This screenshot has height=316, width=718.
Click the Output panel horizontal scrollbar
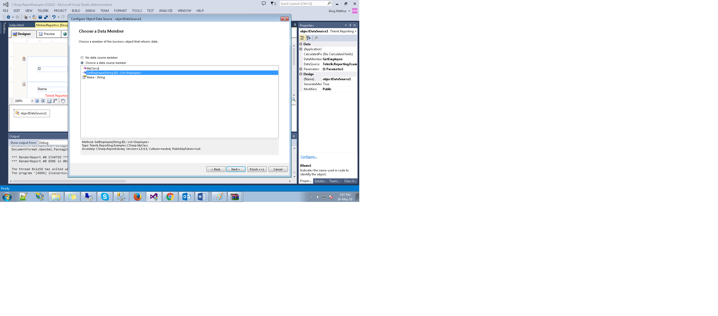70,181
